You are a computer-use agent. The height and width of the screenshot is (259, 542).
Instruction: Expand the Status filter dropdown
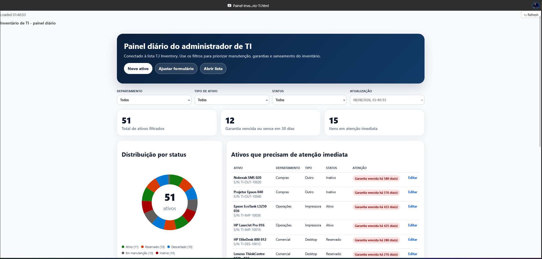tap(309, 100)
